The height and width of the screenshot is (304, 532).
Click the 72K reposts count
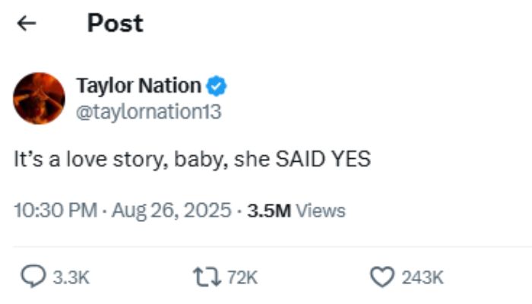(243, 277)
